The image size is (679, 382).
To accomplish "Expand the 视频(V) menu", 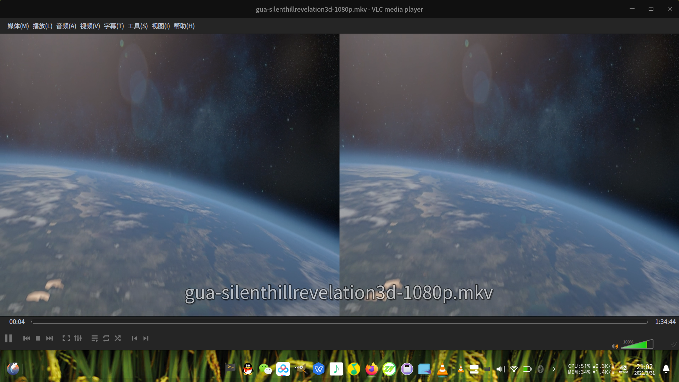I will coord(90,26).
